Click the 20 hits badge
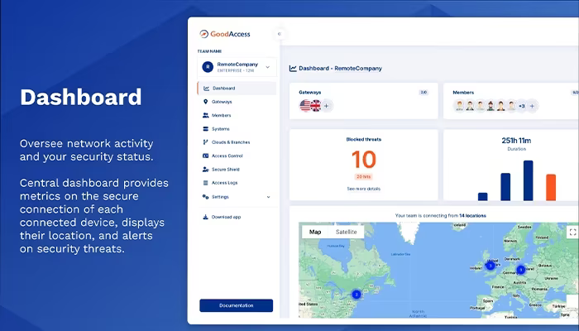Image resolution: width=579 pixels, height=331 pixels. tap(364, 176)
